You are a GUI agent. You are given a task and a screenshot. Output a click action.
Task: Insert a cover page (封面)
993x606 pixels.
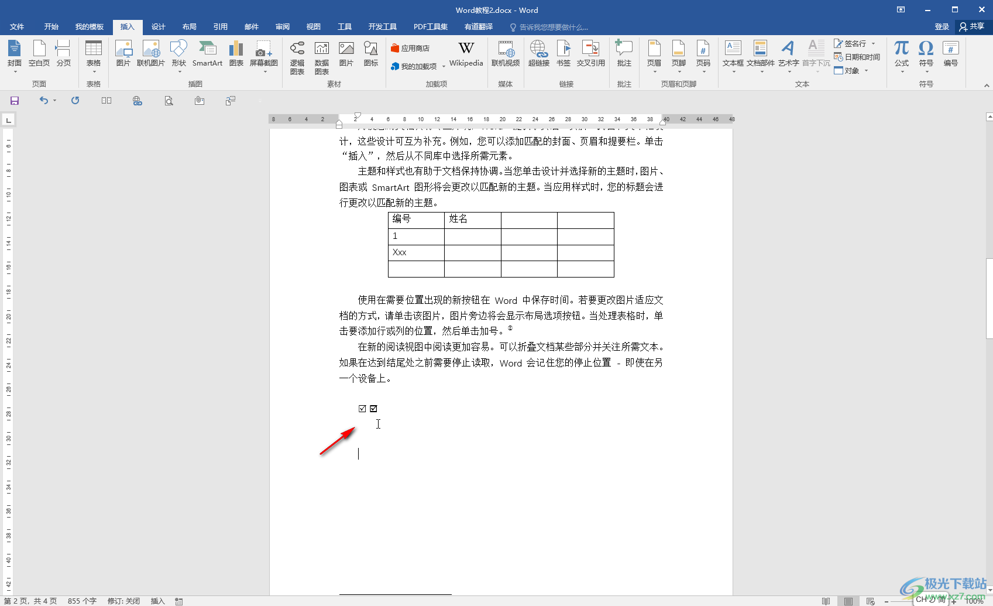(x=15, y=56)
